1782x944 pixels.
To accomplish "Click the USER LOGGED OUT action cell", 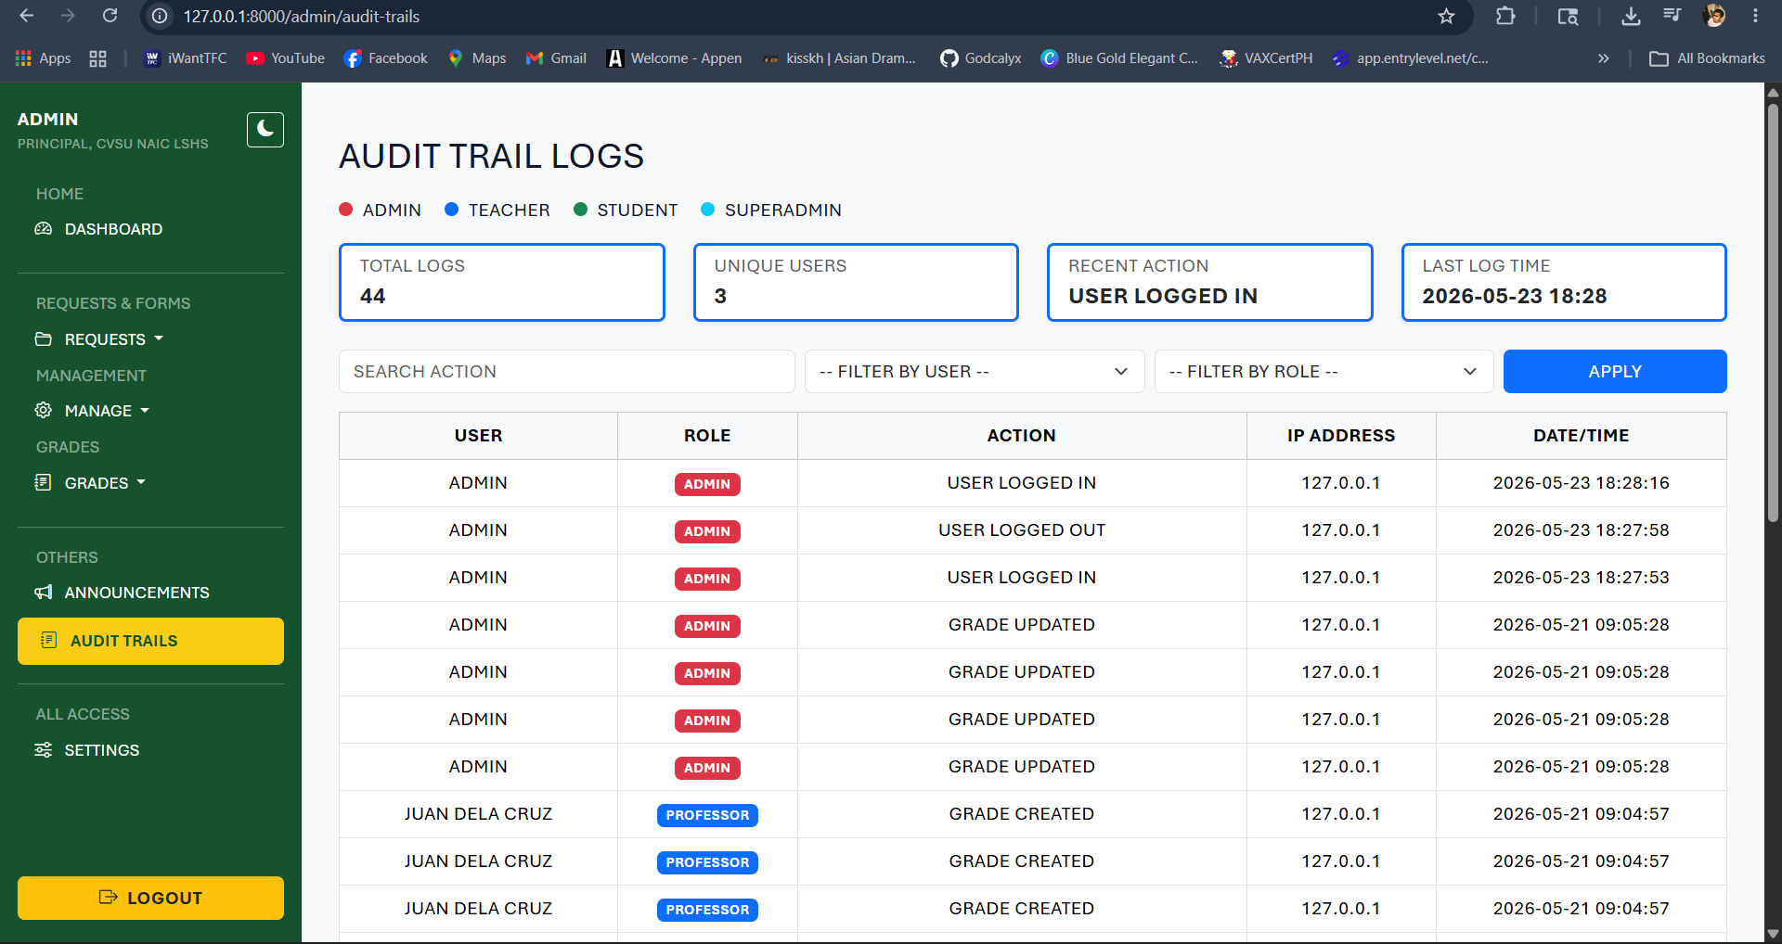I will point(1022,530).
